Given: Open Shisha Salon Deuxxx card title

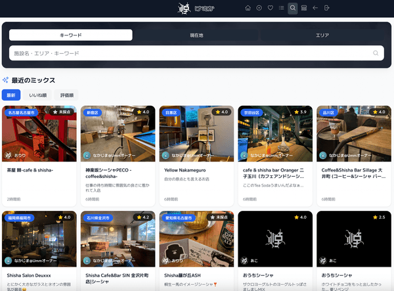Looking at the screenshot, I should pos(29,275).
